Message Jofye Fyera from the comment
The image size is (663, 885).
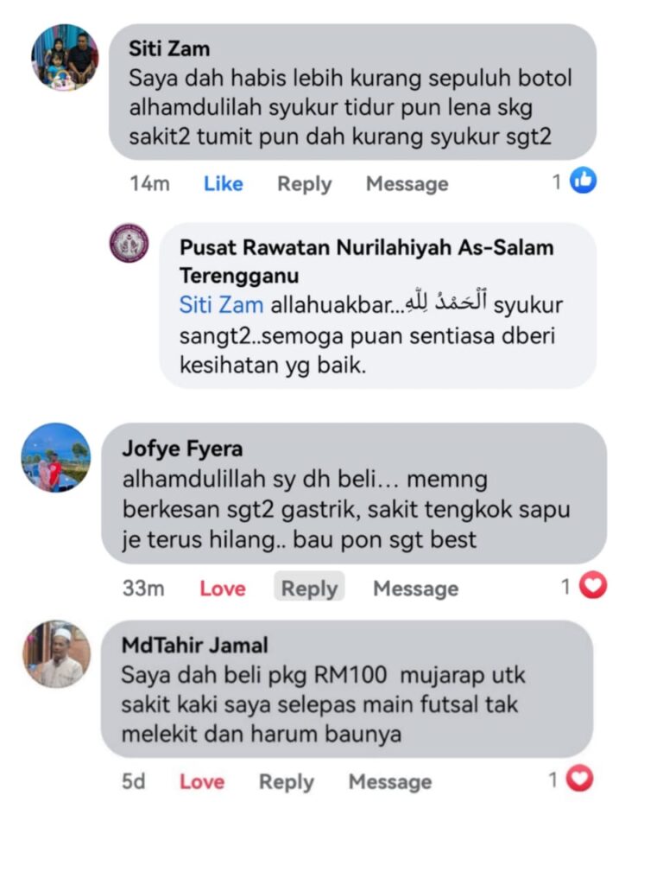(x=416, y=589)
